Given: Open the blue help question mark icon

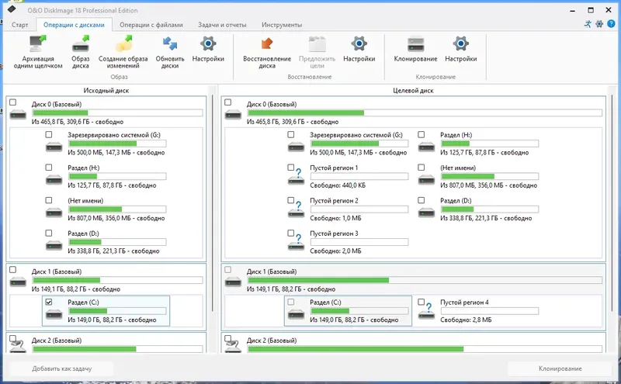Looking at the screenshot, I should click(x=611, y=24).
